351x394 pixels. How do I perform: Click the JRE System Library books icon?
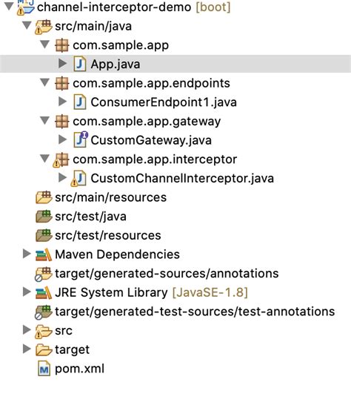pos(44,293)
